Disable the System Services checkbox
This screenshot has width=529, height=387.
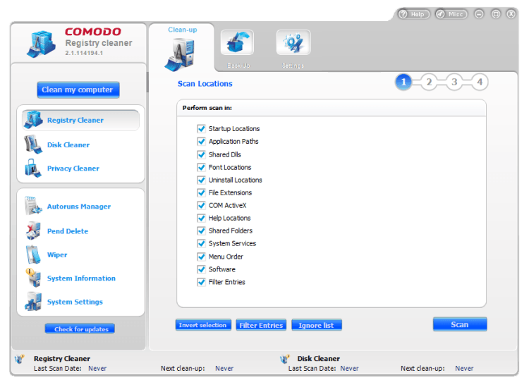202,243
